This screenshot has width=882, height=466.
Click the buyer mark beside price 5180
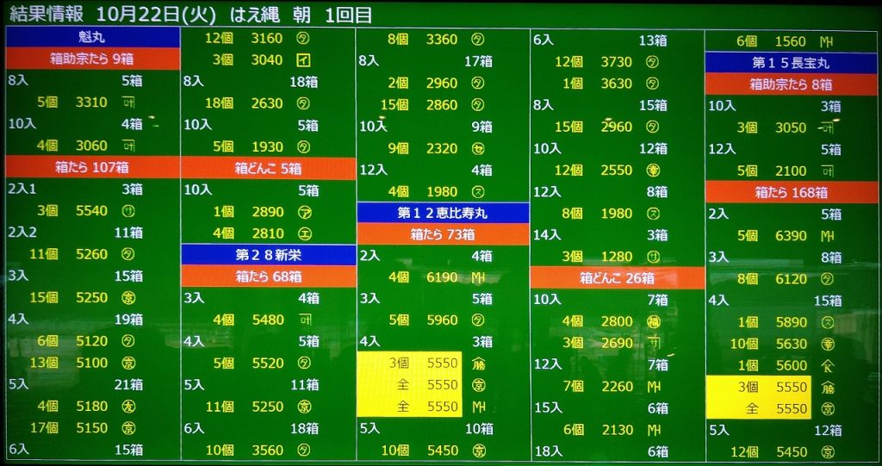(x=127, y=407)
